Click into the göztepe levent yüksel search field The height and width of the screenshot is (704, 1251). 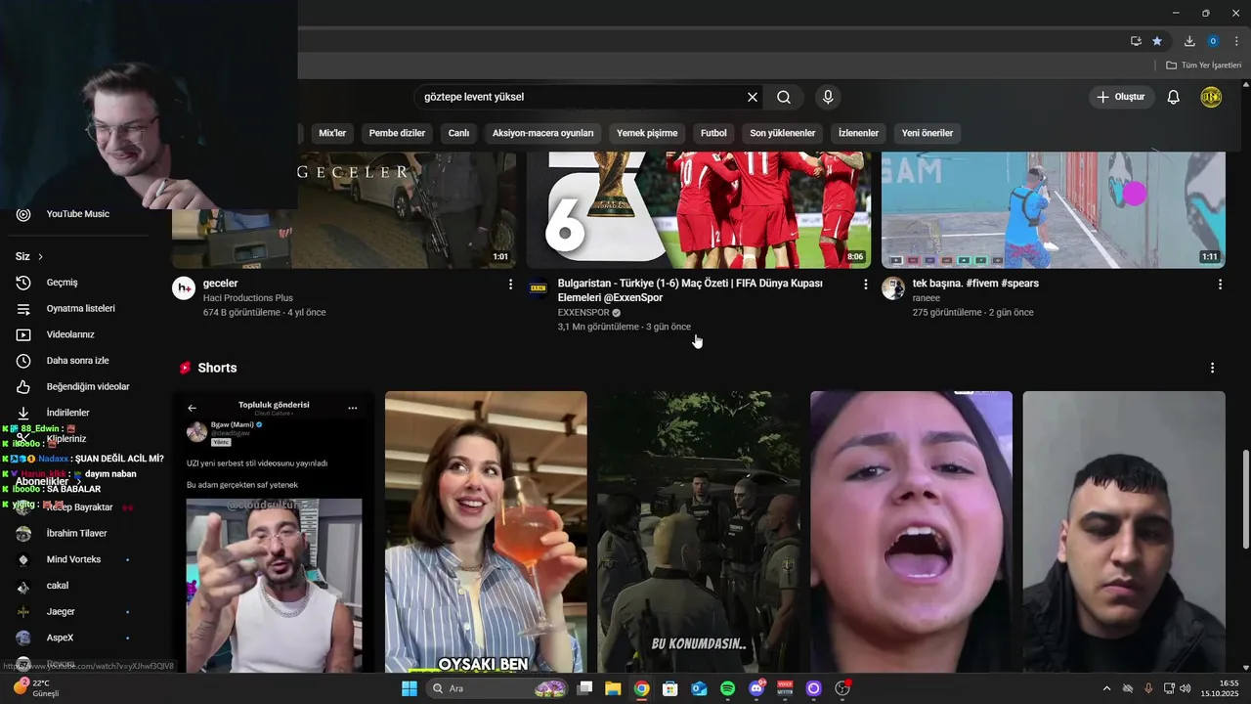(x=582, y=97)
